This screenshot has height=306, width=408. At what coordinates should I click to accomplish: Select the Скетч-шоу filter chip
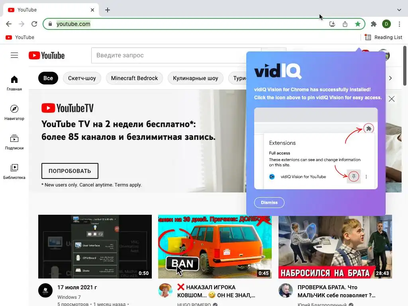coord(82,78)
